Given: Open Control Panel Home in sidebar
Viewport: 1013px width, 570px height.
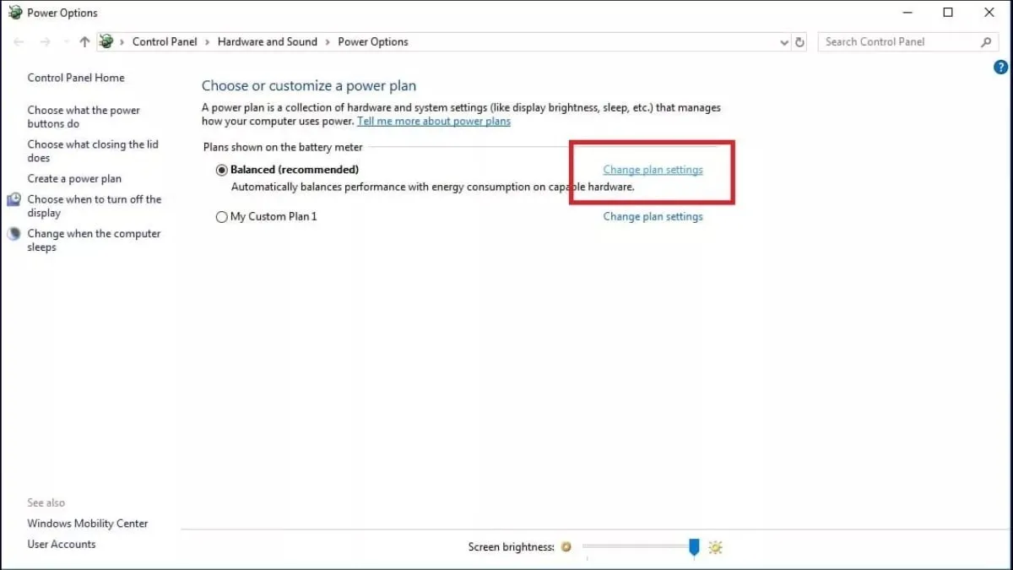Looking at the screenshot, I should coord(76,78).
